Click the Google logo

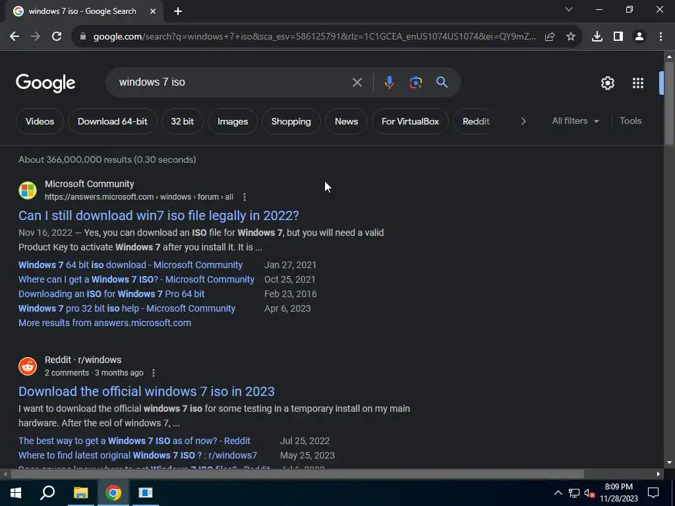click(45, 82)
